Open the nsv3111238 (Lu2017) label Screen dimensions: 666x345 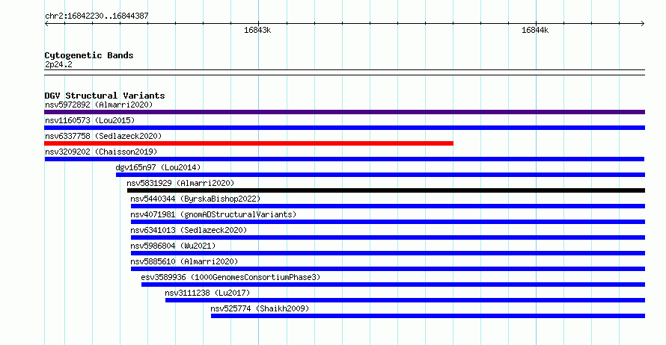pos(207,293)
